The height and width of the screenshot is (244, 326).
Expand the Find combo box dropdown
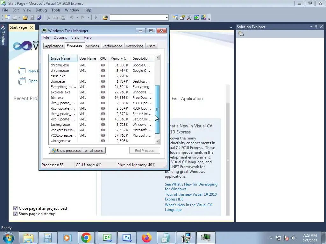[167, 18]
